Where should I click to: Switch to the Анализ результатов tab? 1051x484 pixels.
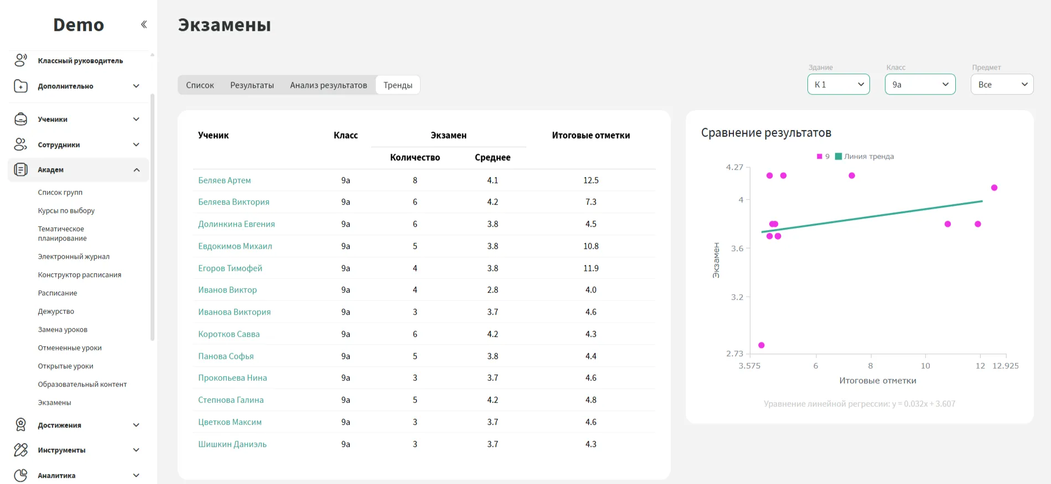pyautogui.click(x=328, y=85)
